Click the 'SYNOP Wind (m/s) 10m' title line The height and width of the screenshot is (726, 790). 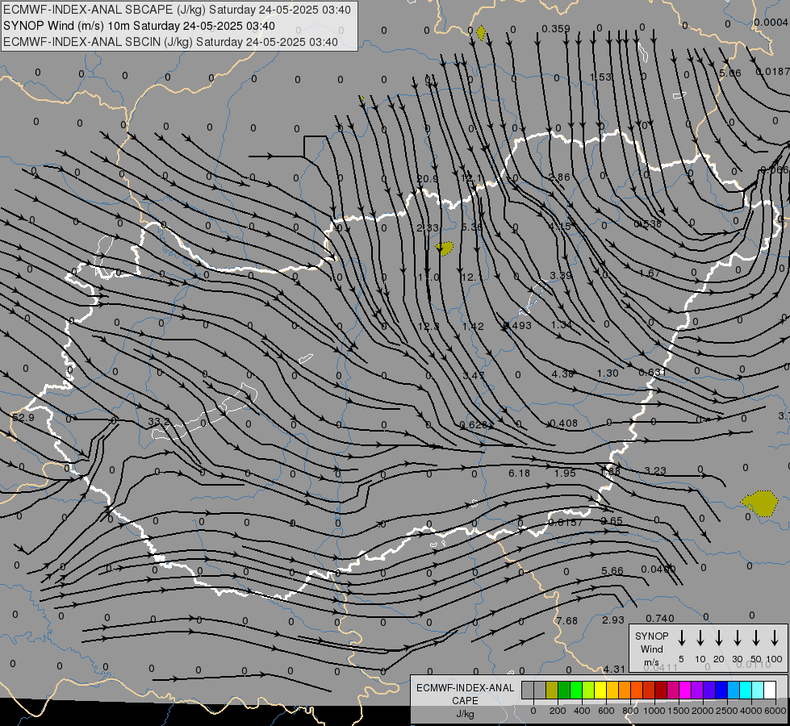tap(139, 26)
